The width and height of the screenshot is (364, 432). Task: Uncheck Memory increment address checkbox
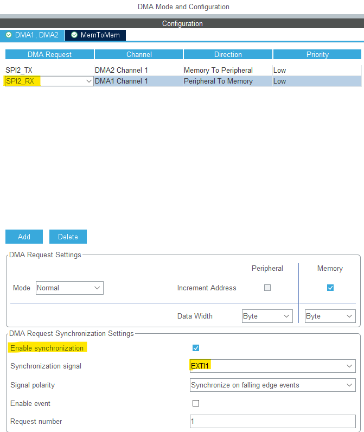[x=330, y=288]
